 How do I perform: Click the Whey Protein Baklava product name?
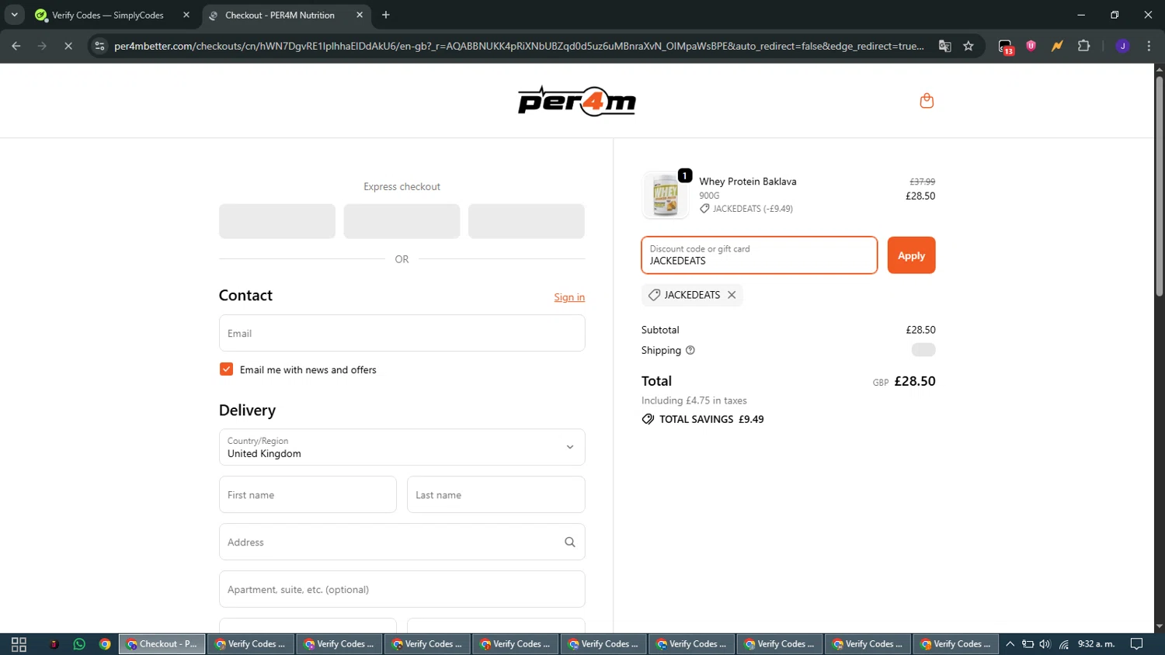coord(747,182)
